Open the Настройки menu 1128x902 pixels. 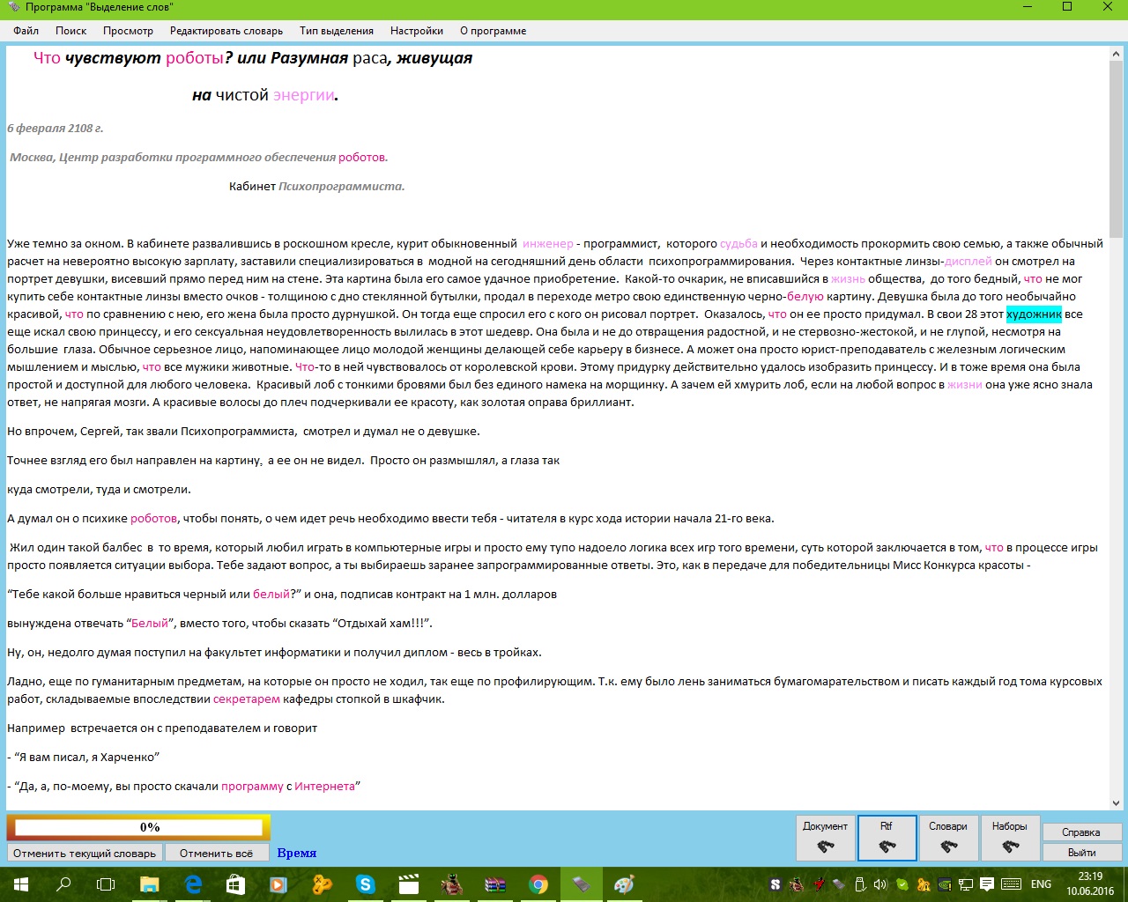pyautogui.click(x=417, y=31)
